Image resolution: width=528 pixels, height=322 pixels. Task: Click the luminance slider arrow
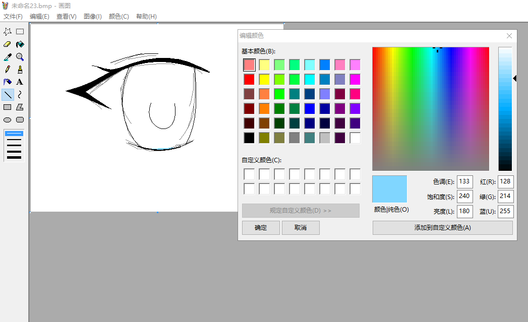514,79
